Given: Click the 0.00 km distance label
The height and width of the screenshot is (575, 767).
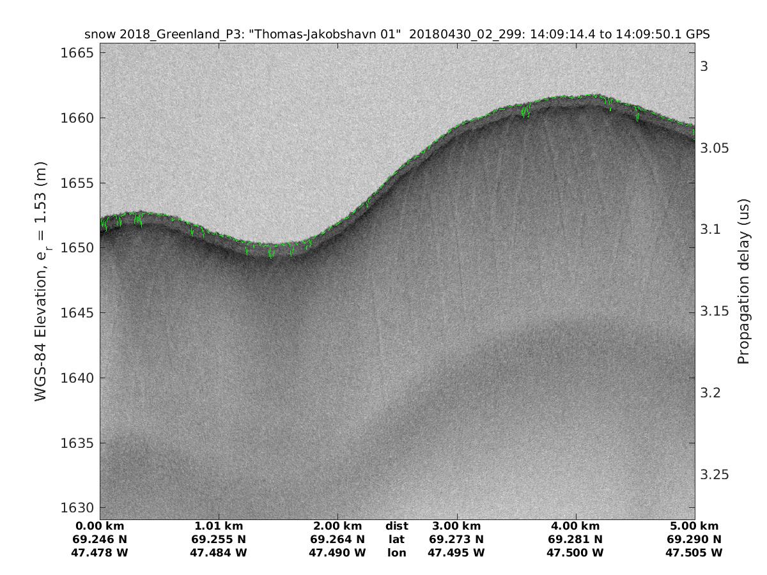Looking at the screenshot, I should coord(100,526).
